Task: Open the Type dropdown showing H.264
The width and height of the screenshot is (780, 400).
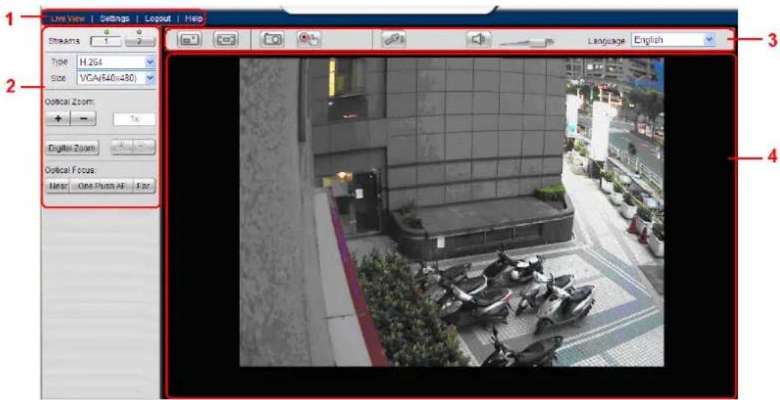Action: 116,62
